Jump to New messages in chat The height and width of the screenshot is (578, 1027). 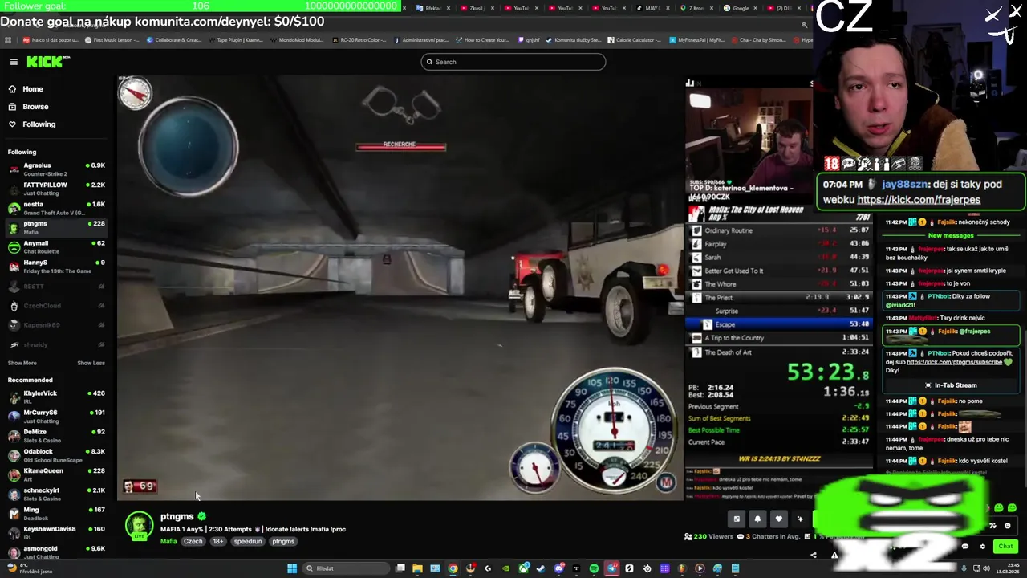coord(951,235)
